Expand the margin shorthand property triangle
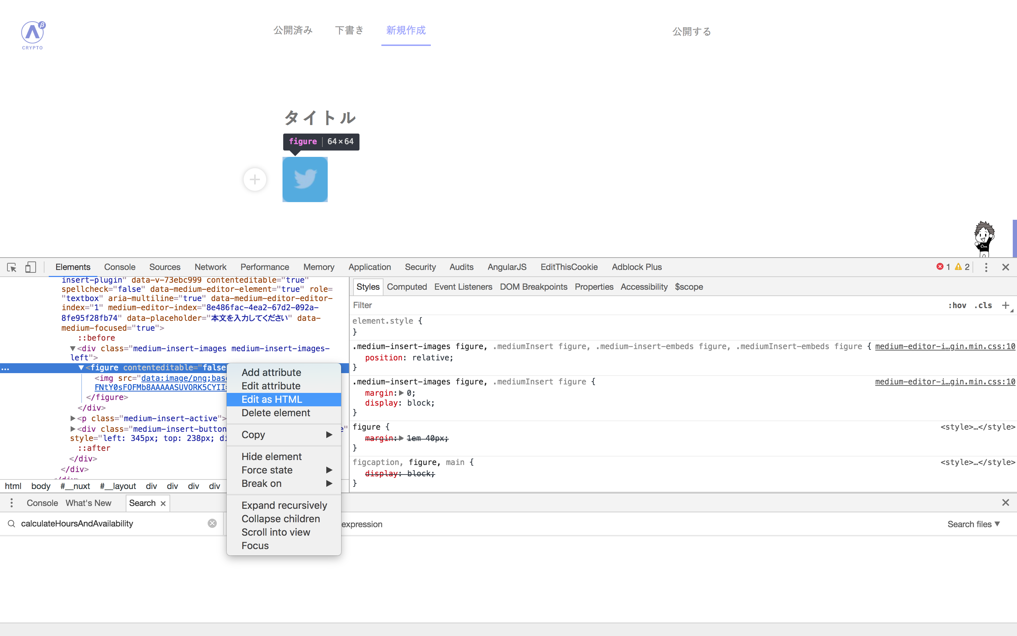This screenshot has width=1017, height=636. (402, 393)
